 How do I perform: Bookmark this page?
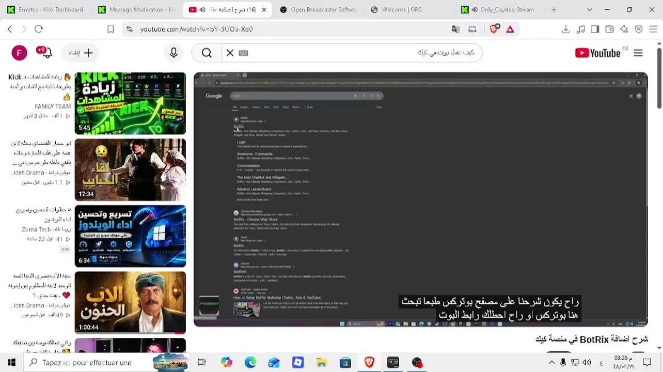coord(110,29)
